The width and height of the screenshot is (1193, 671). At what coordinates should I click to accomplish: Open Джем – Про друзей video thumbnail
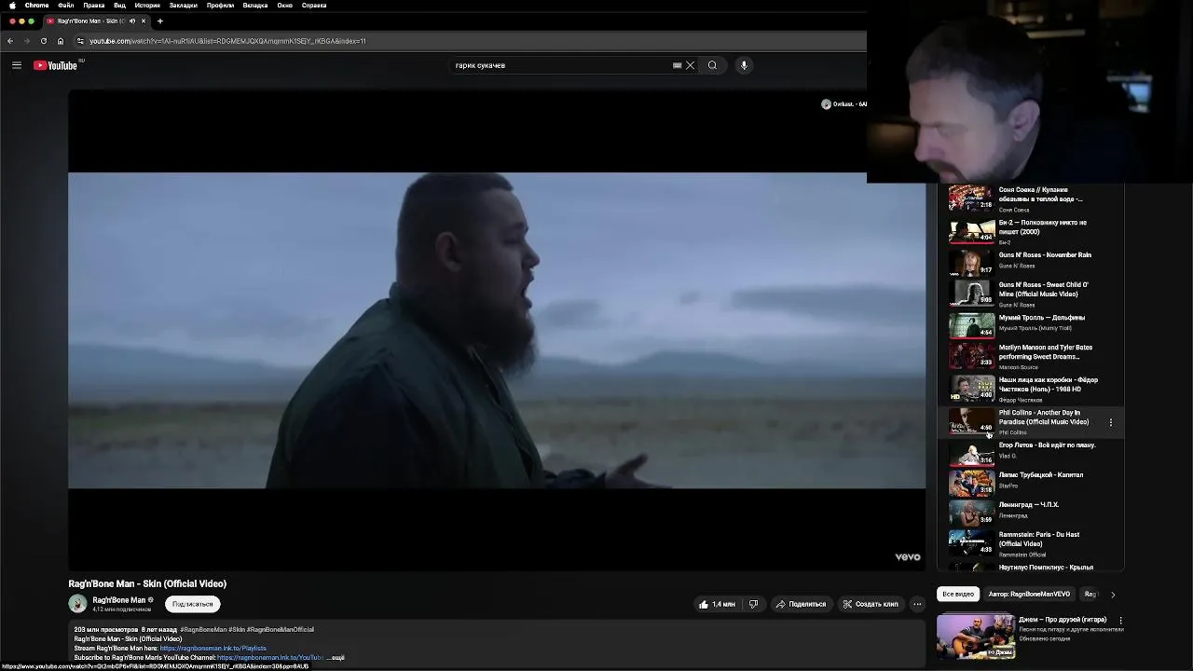pos(976,636)
